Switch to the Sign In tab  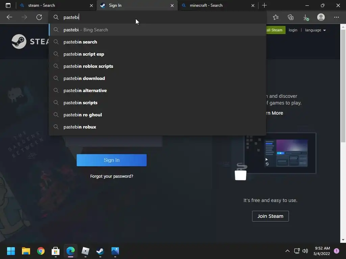(x=137, y=5)
